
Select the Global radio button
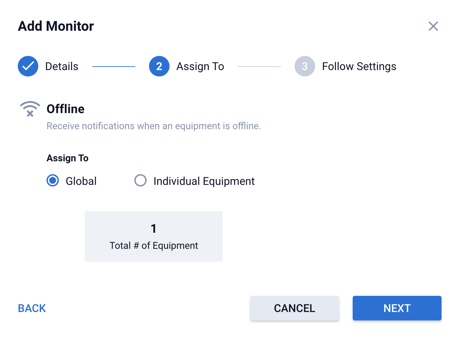[x=53, y=180]
